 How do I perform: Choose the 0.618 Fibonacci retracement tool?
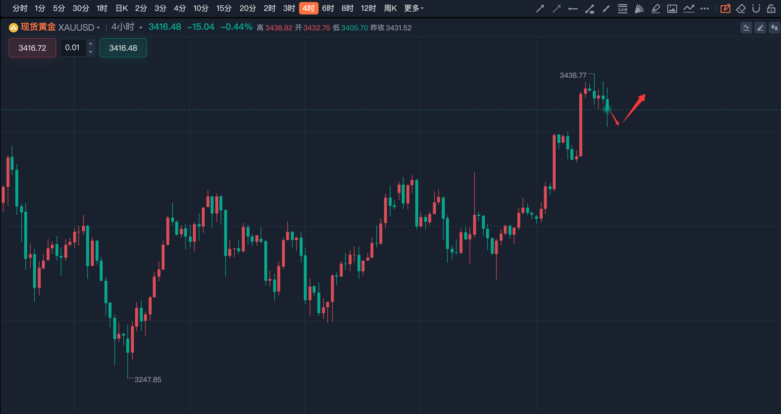point(622,9)
